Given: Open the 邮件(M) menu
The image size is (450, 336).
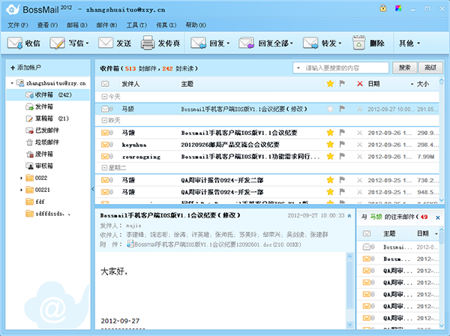Looking at the screenshot, I should pos(106,25).
